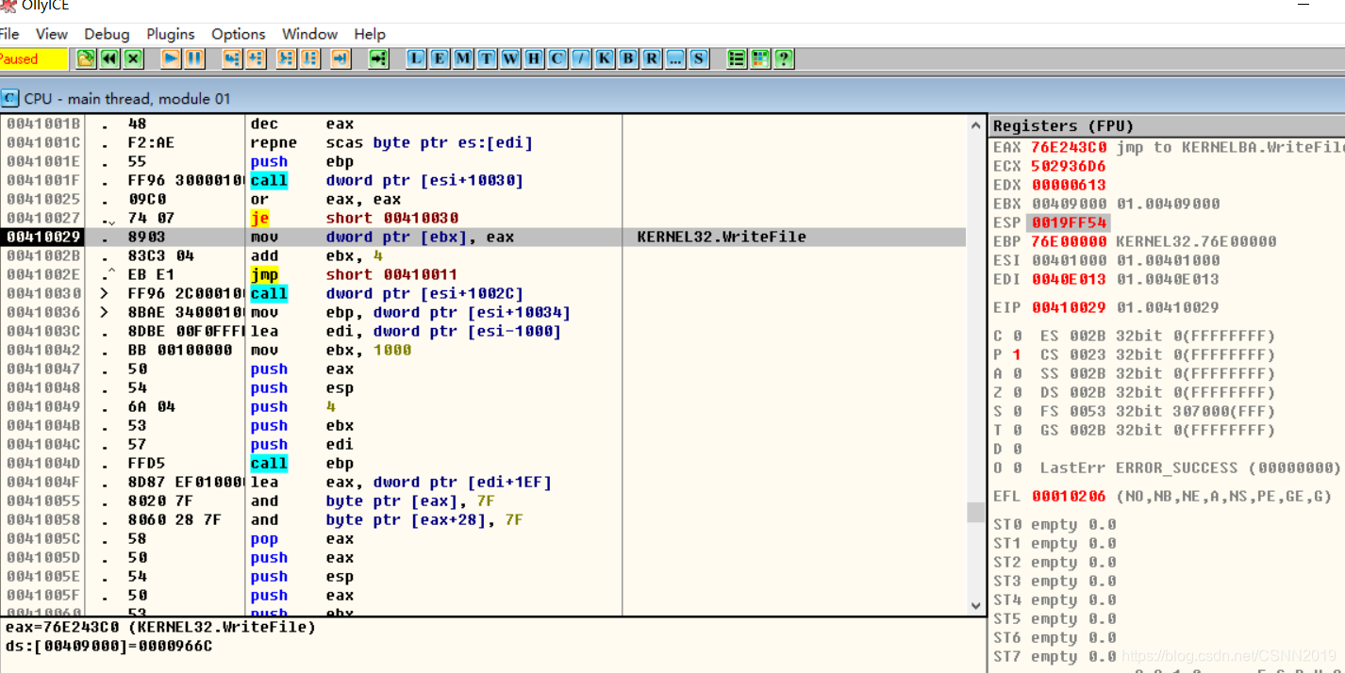Open the Debug menu
Screen dimensions: 1345x673
coord(107,34)
